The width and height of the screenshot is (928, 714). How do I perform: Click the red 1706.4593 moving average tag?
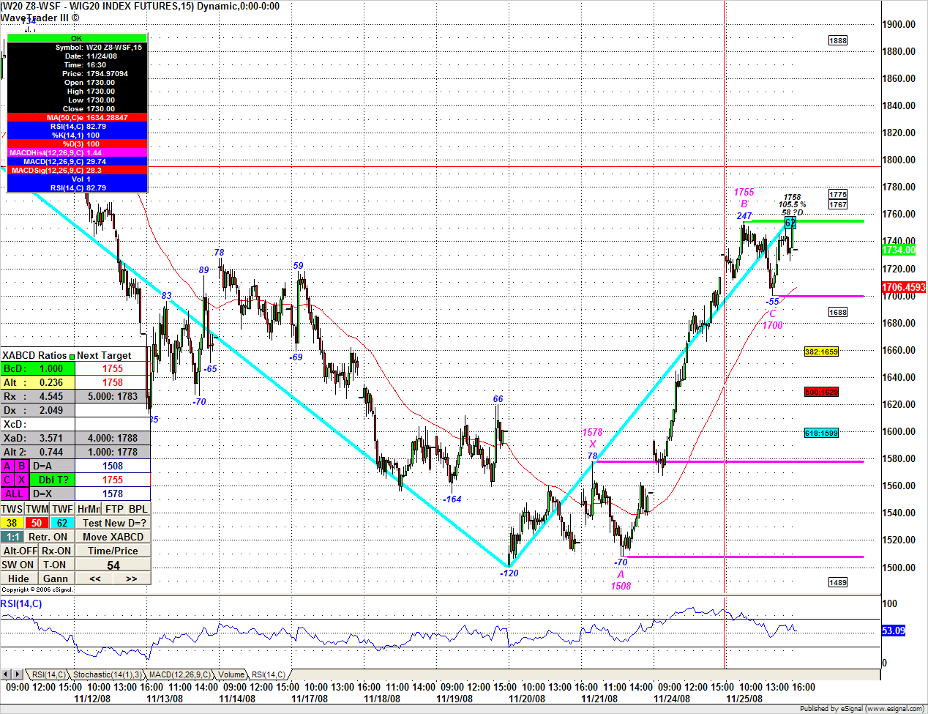click(904, 287)
